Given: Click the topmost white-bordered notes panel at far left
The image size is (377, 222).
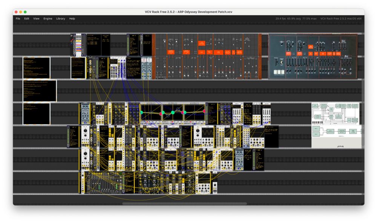Looking at the screenshot, I should [37, 68].
